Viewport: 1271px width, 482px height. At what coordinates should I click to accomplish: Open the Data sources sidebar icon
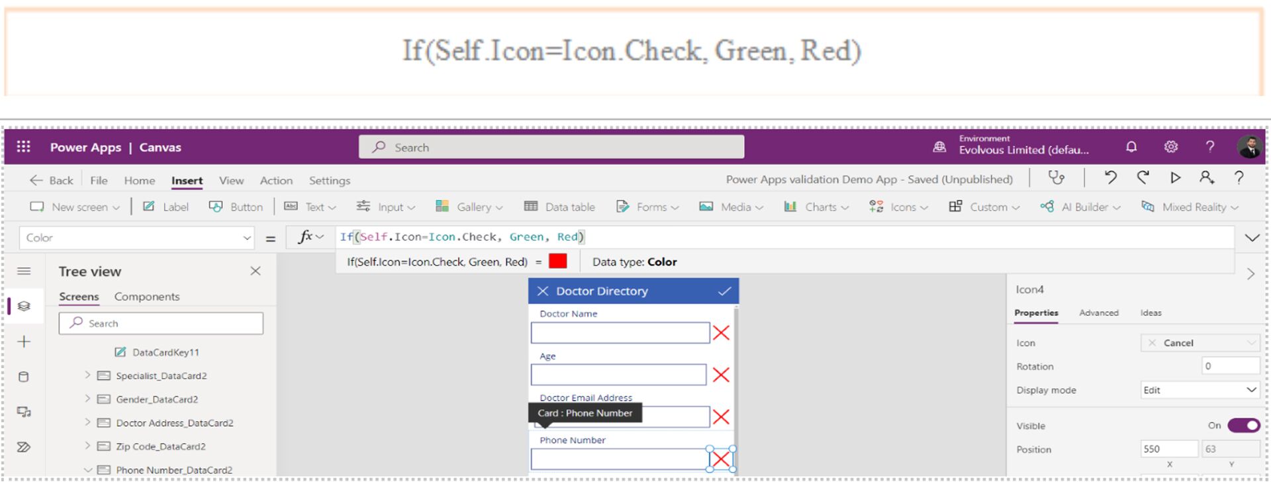point(24,377)
